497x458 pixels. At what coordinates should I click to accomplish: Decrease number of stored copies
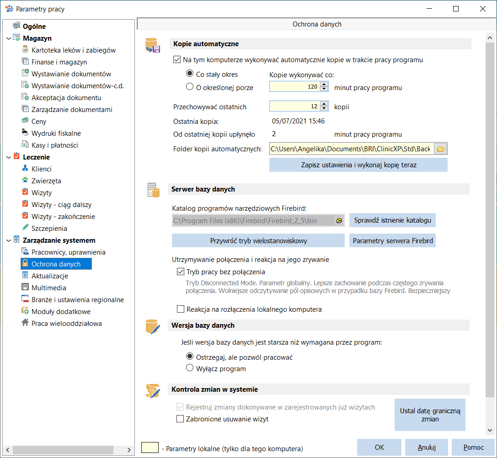pyautogui.click(x=324, y=109)
